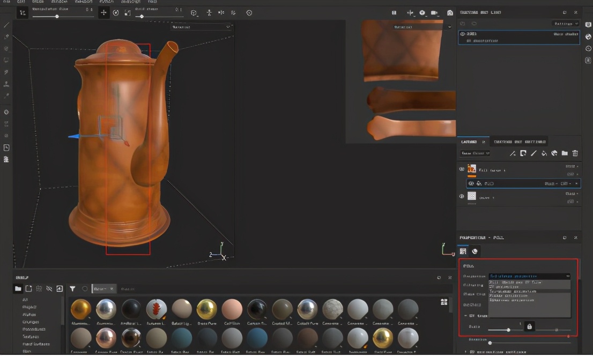
Task: Click the folder icon in the Layers toolbar
Action: 565,153
